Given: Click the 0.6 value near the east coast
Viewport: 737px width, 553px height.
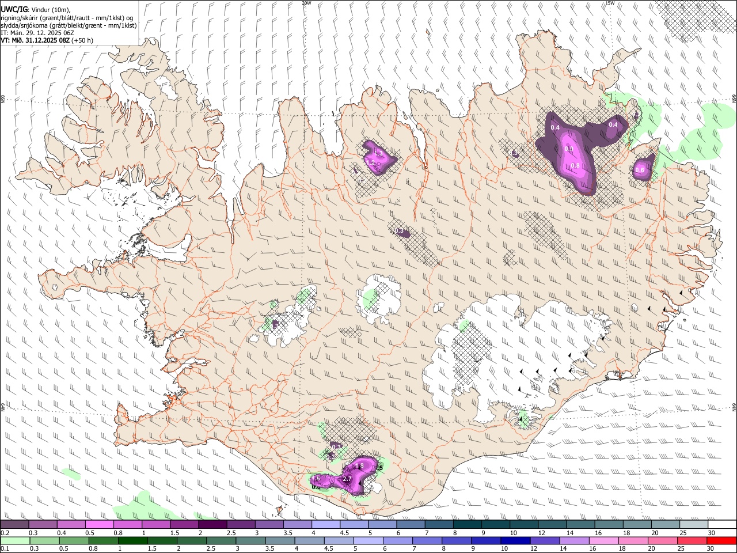Looking at the screenshot, I should coord(639,170).
